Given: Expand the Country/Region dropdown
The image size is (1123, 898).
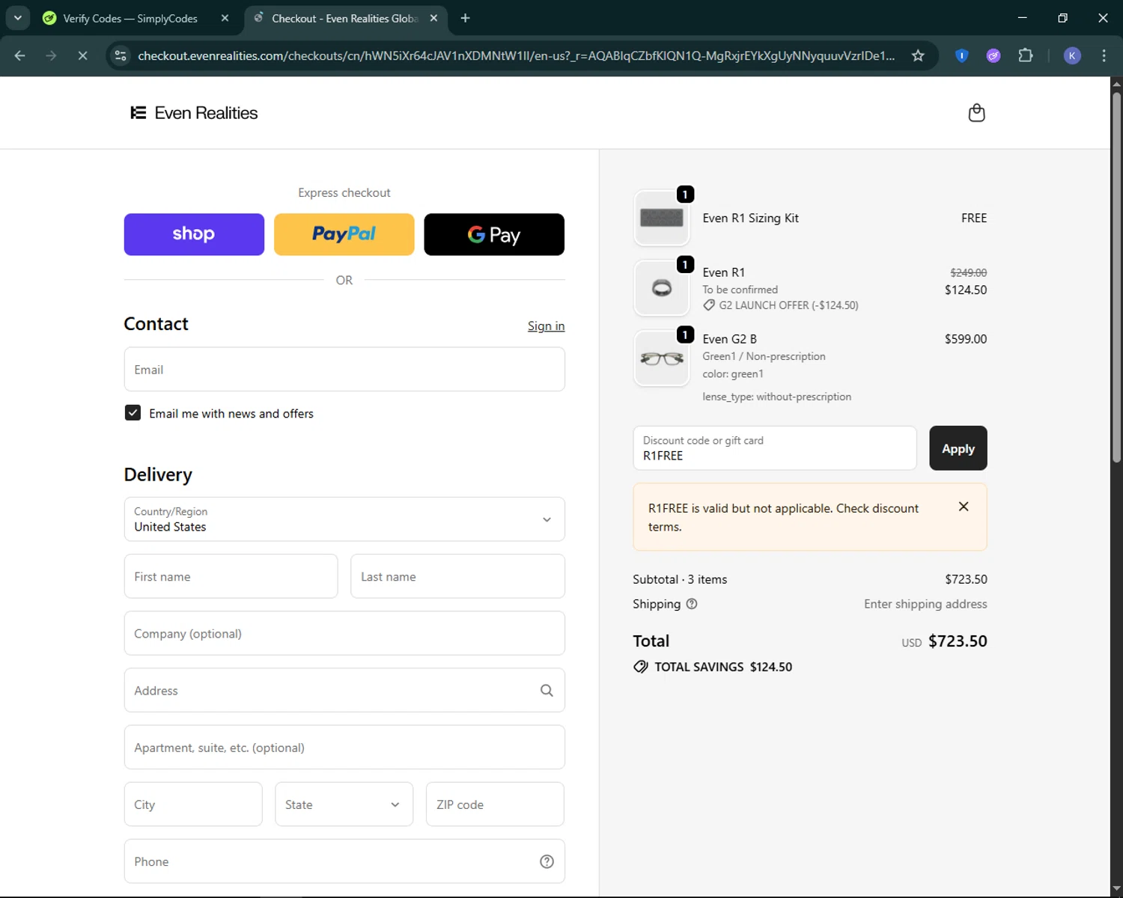Looking at the screenshot, I should (x=344, y=519).
